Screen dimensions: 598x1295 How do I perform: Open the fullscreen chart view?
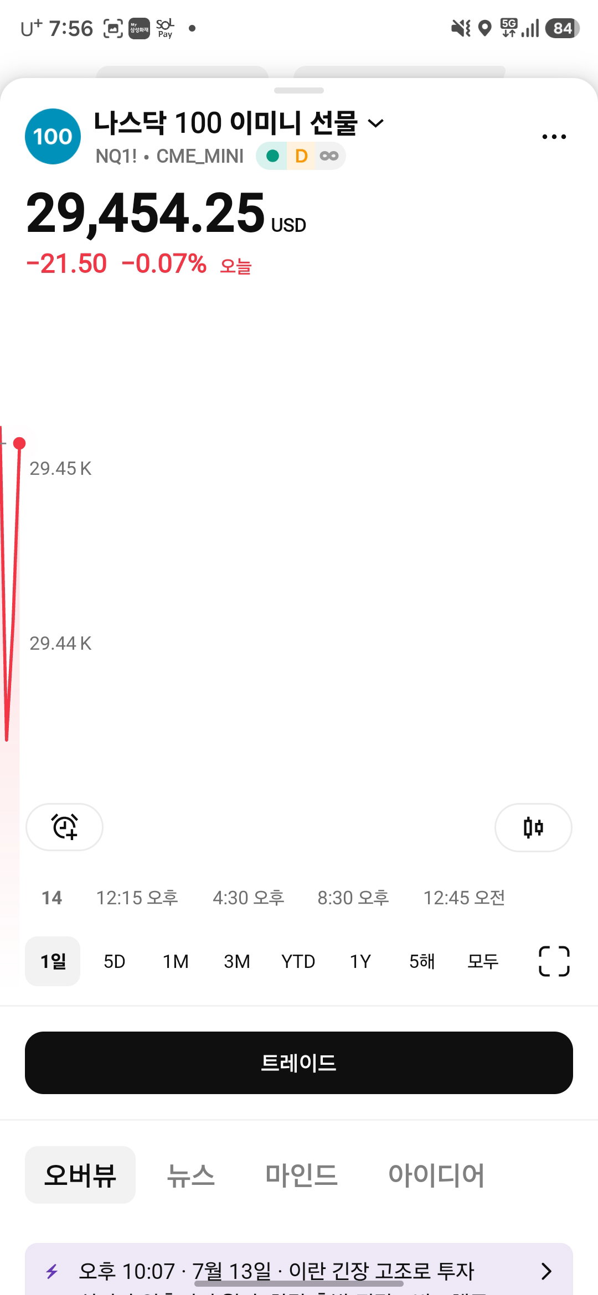click(x=554, y=961)
